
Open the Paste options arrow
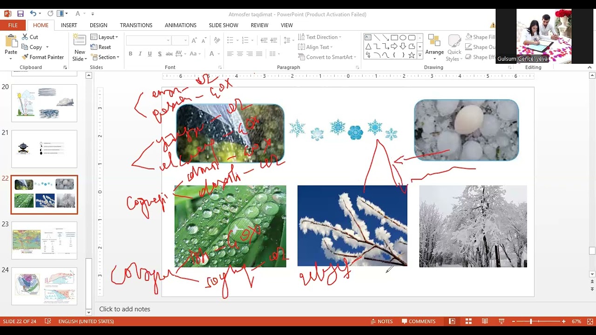tap(11, 58)
